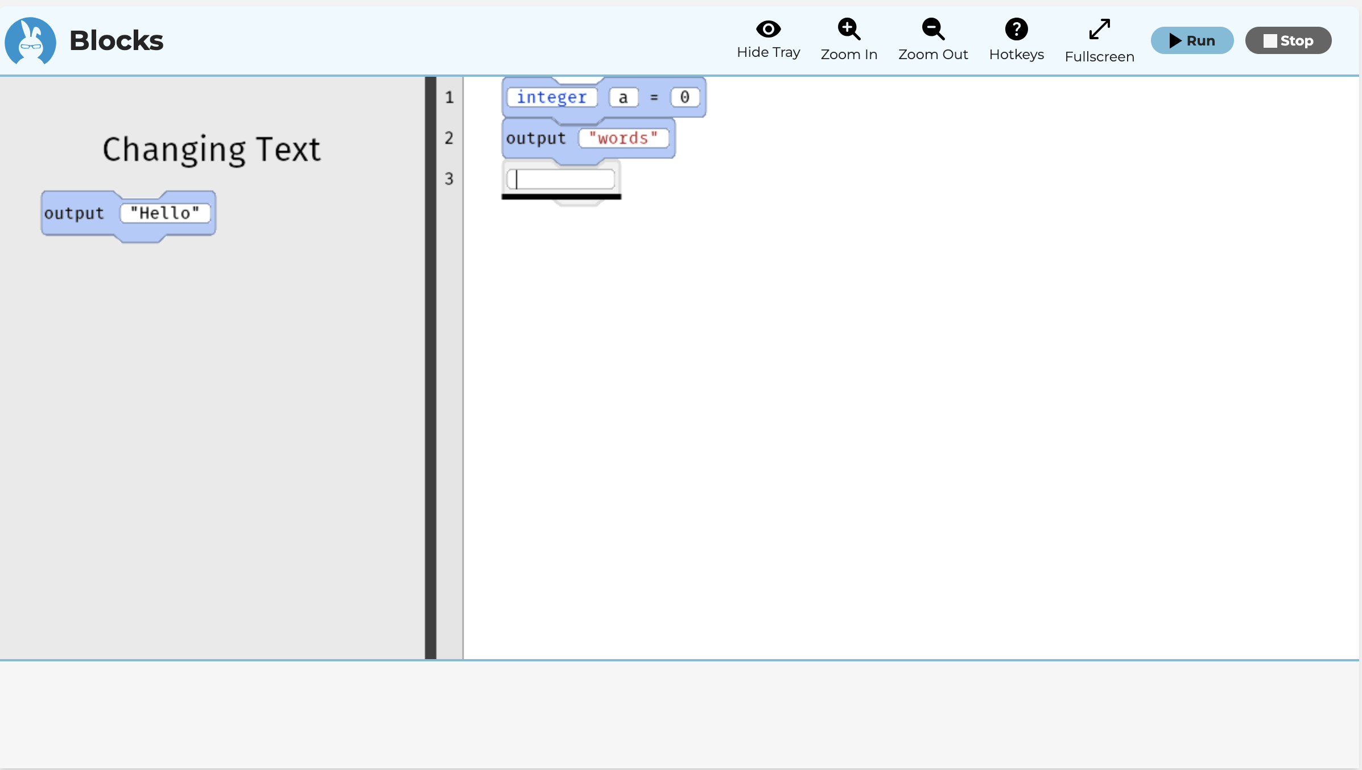Open the integer type dropdown

pos(551,97)
